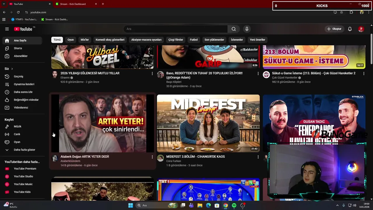Select the Çizgi filmler chip
This screenshot has width=373, height=210.
(x=176, y=40)
